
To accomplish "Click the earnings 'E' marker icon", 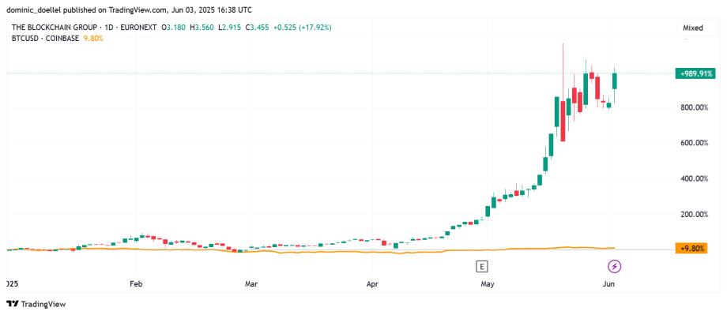I will (x=482, y=266).
